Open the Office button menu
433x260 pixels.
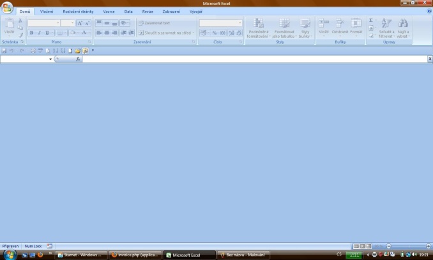(x=7, y=8)
